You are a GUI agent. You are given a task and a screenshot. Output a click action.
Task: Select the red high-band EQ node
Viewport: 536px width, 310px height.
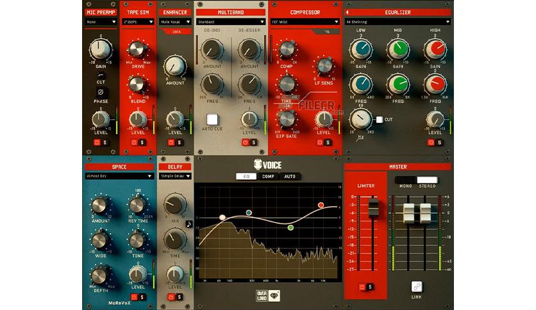(321, 205)
